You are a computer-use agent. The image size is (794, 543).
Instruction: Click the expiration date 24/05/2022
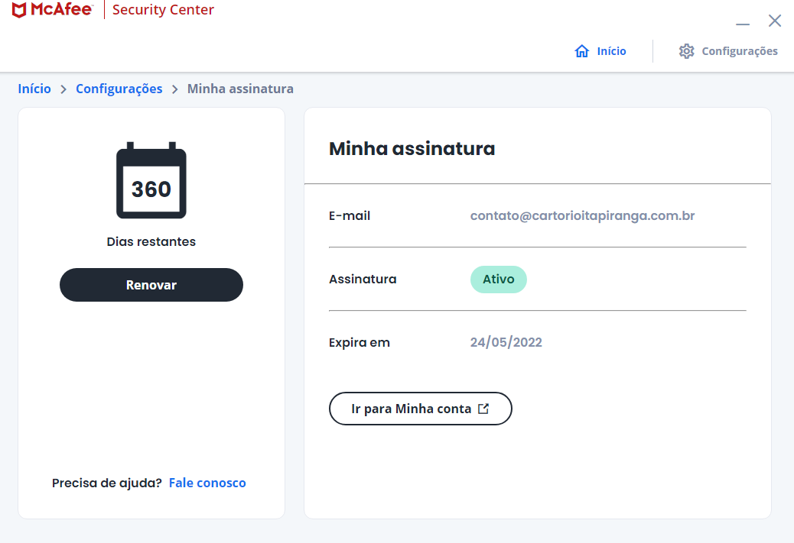pyautogui.click(x=506, y=342)
